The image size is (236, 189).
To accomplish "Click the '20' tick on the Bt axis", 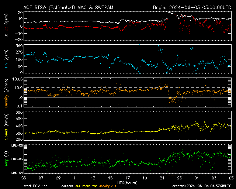I will pyautogui.click(x=20, y=13).
